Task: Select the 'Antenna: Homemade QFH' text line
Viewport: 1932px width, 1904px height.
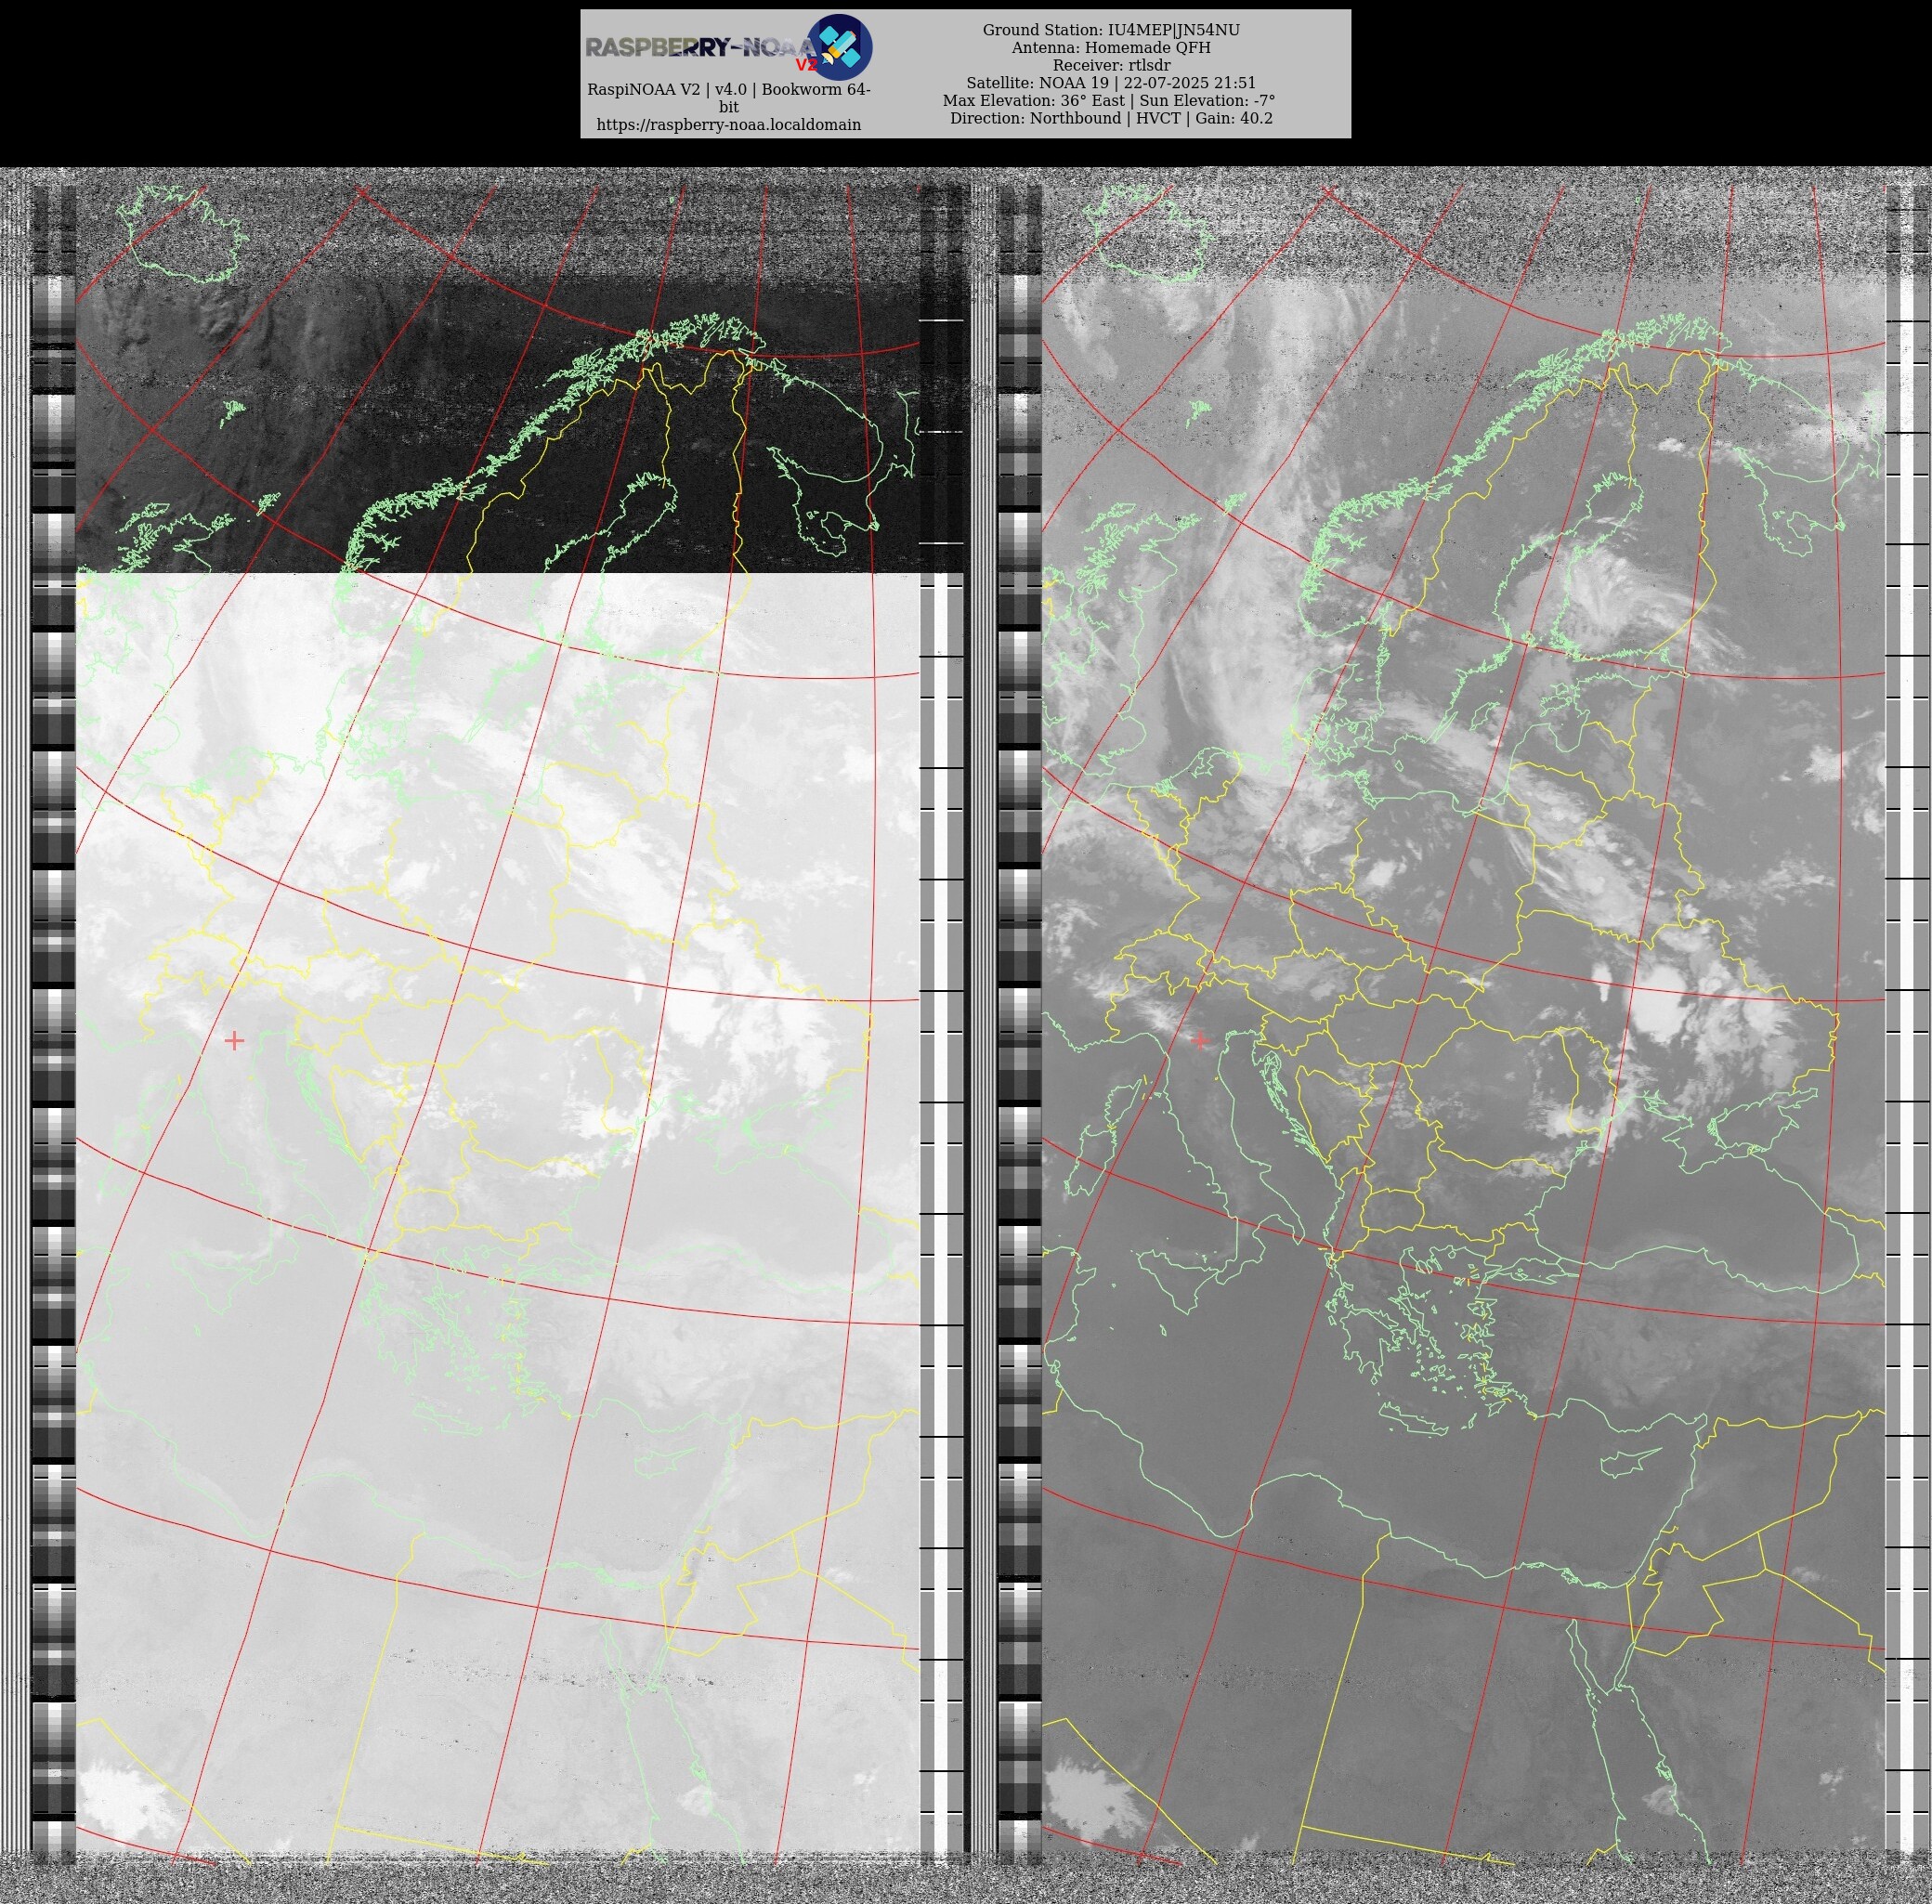Action: [x=1111, y=48]
